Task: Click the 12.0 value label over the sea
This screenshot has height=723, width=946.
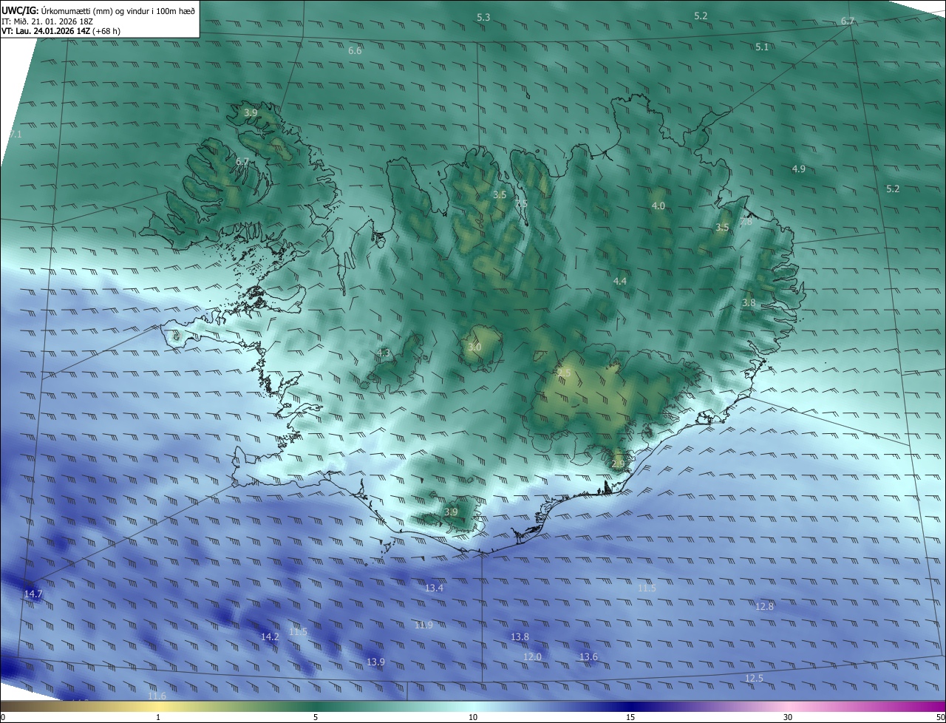Action: tap(532, 657)
